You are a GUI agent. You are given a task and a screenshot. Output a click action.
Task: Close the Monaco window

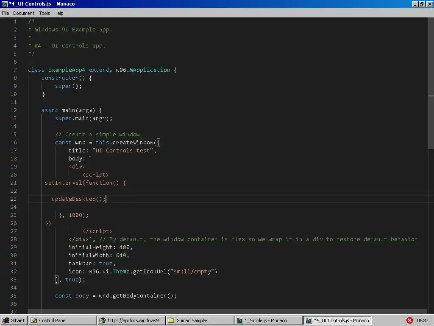pos(429,4)
